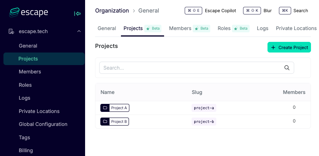Click the Projects section heading
The image size is (319, 156).
coord(106,46)
